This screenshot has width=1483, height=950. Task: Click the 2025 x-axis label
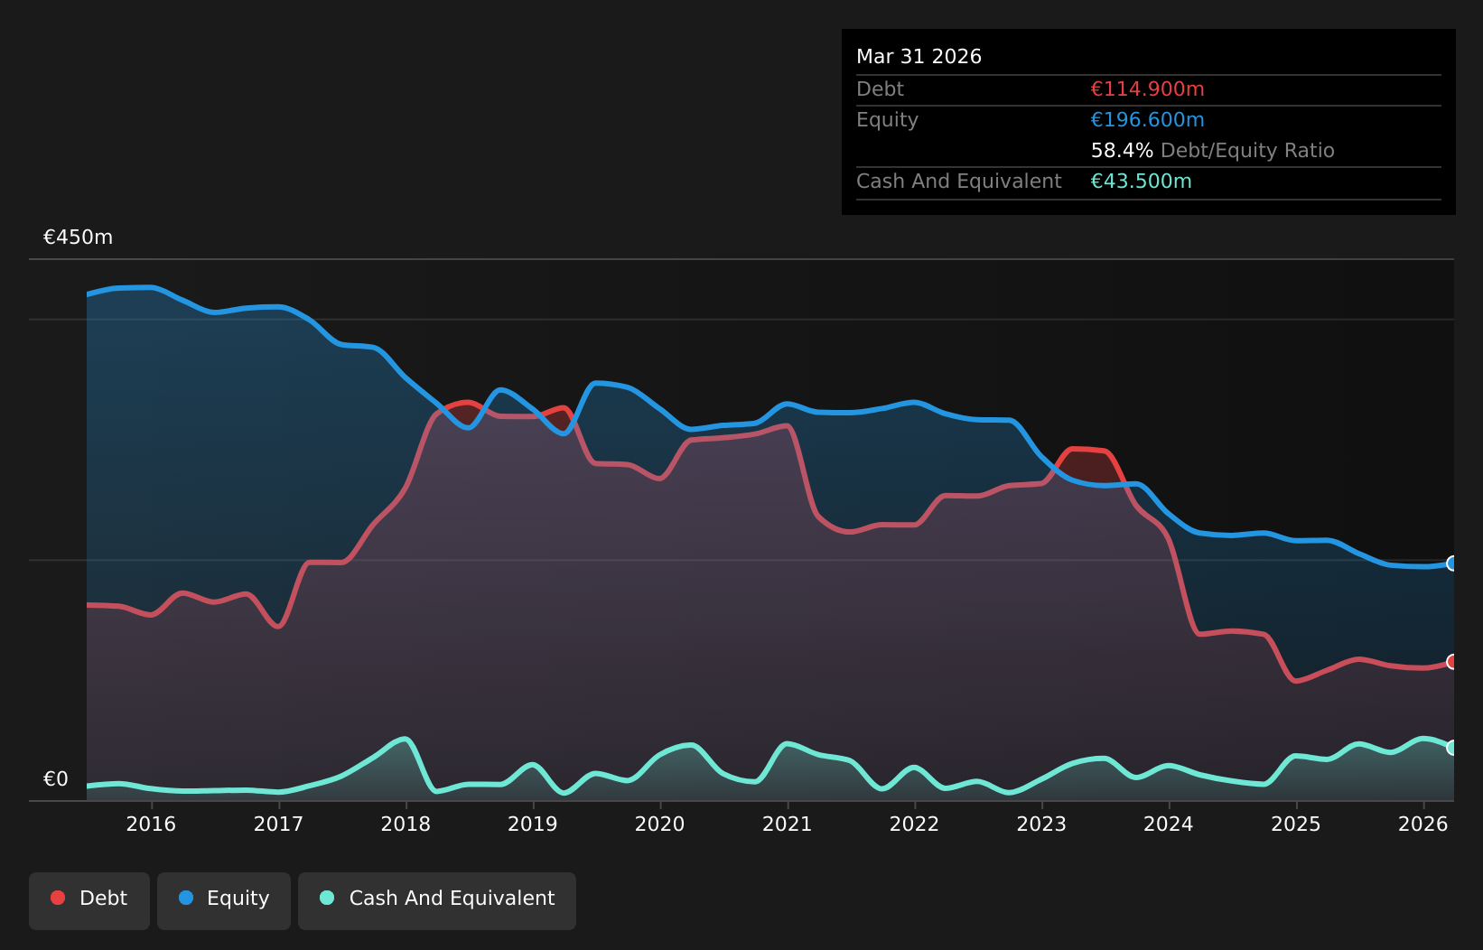coord(1296,824)
